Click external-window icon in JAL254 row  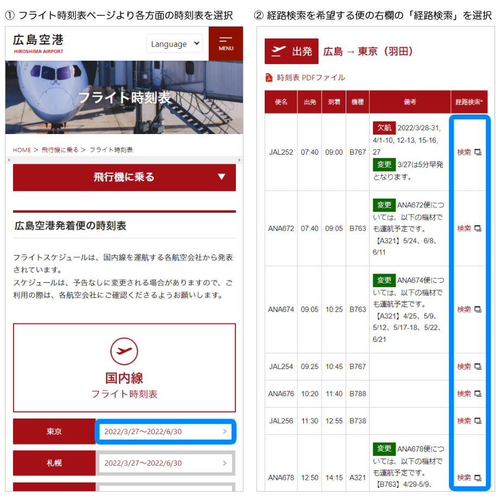(x=478, y=366)
